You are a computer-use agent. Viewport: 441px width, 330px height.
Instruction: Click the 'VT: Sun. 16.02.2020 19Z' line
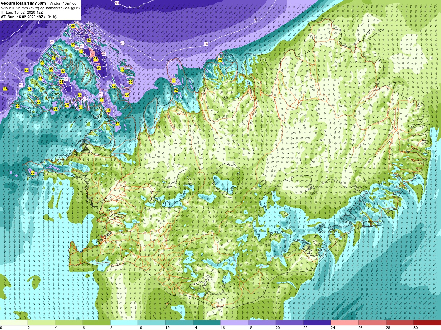pyautogui.click(x=22, y=17)
